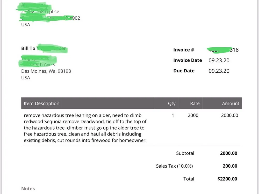Click the Sales Tax (10.0%) label

174,166
